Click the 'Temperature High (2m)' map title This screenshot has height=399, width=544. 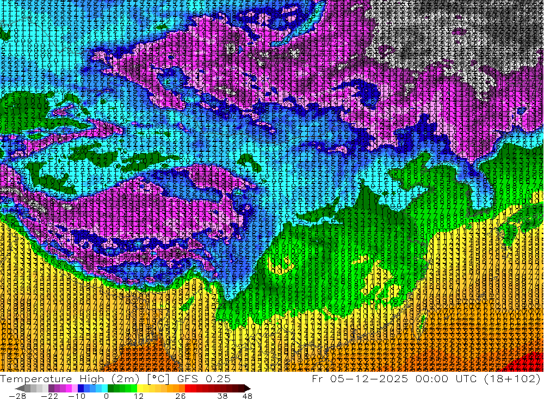(x=70, y=379)
